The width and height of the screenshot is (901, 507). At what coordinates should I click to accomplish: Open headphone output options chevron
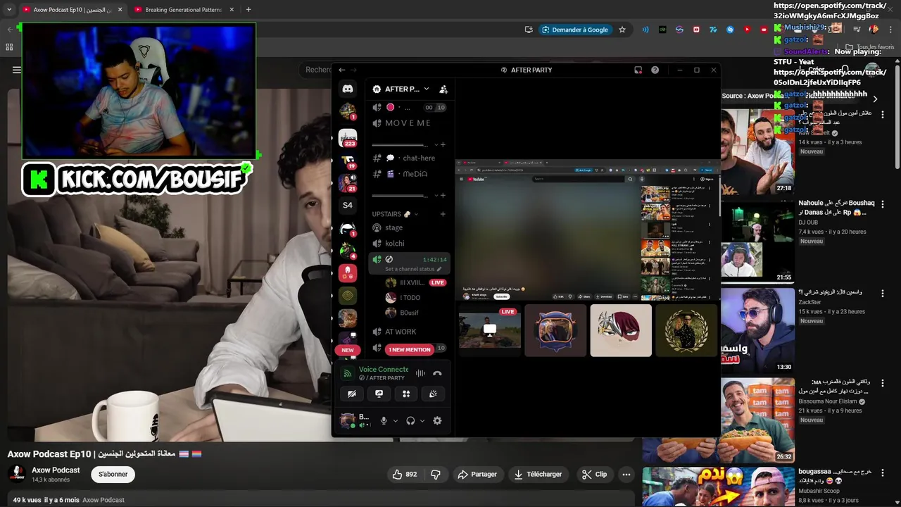pyautogui.click(x=422, y=420)
